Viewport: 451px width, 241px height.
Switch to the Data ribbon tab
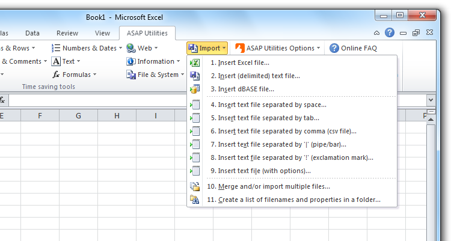pyautogui.click(x=32, y=33)
